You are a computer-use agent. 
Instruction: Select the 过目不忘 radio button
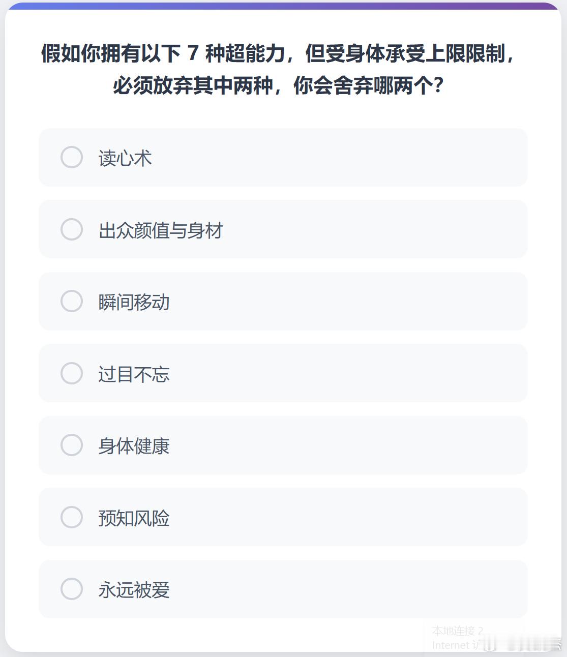(71, 374)
